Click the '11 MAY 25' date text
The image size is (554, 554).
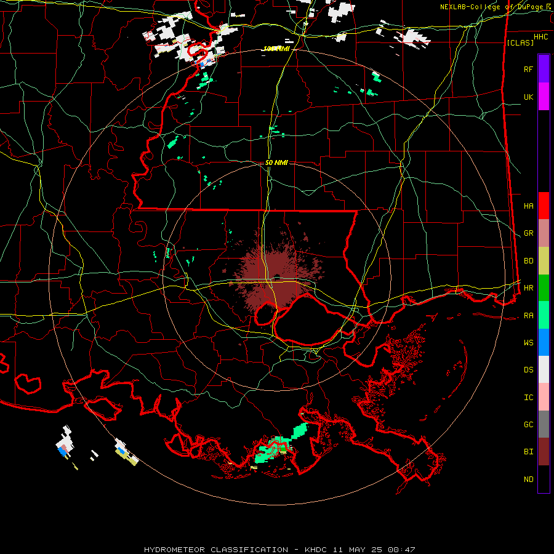tap(358, 550)
